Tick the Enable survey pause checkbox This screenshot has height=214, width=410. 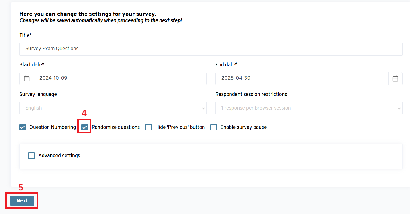(x=214, y=127)
